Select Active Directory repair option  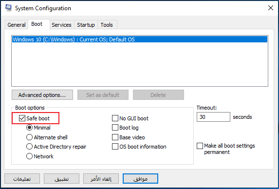tap(29, 147)
